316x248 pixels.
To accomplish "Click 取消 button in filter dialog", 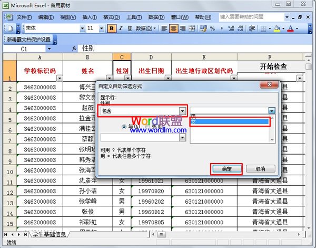I will [260, 169].
